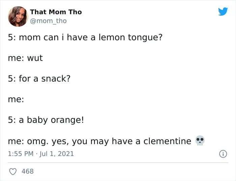Click the 468 likes count

[x=28, y=171]
